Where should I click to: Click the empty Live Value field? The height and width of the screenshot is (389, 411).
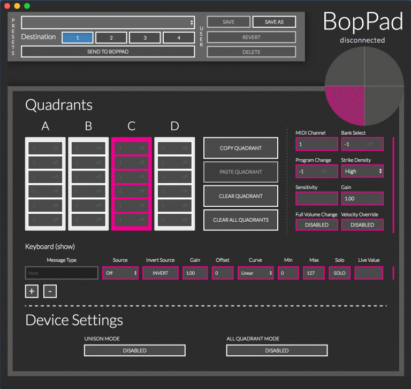click(369, 273)
